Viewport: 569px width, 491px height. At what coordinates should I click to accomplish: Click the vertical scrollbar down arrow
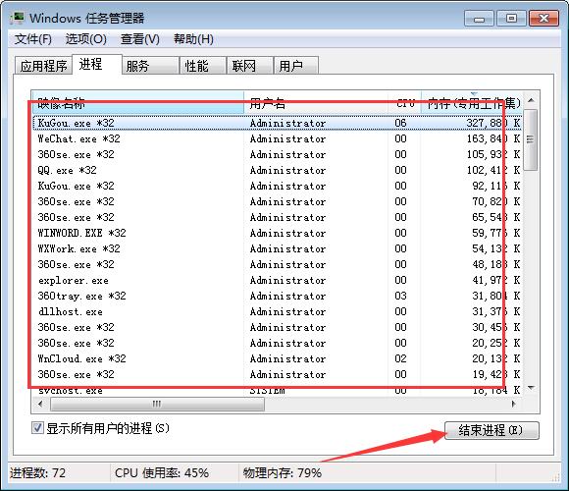[531, 388]
